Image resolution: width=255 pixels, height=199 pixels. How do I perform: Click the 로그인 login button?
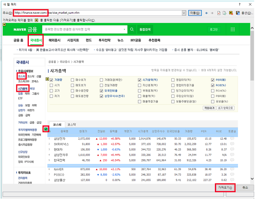click(214, 29)
